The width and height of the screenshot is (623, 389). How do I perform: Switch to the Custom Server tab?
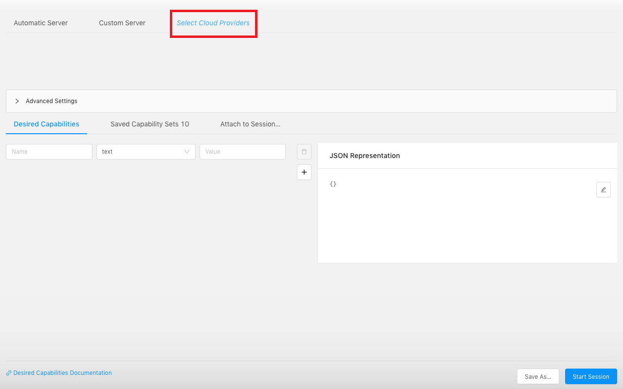[122, 23]
